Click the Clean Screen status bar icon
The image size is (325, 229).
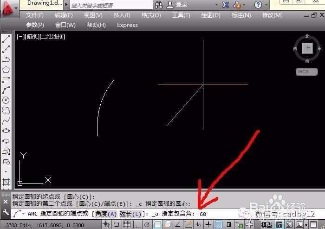coord(313,225)
